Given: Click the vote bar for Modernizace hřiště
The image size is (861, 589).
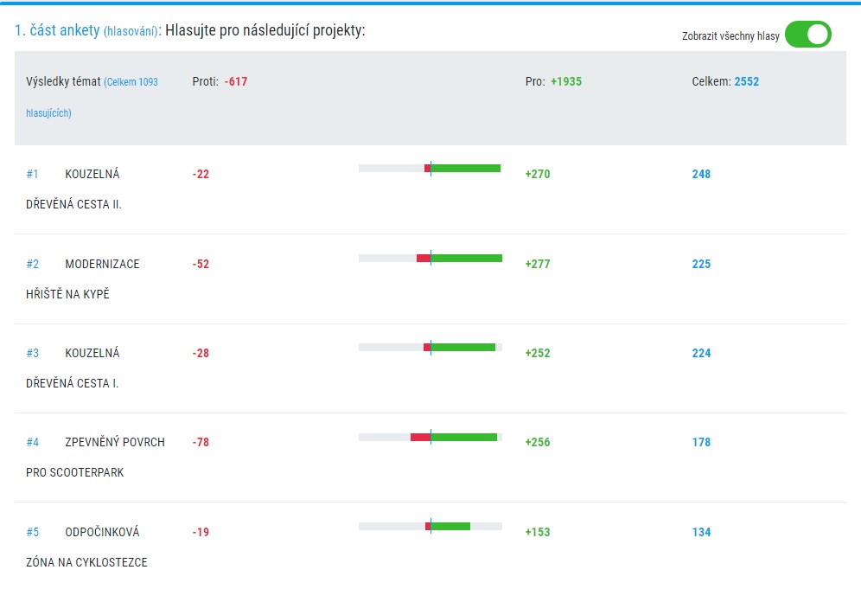Looking at the screenshot, I should point(430,259).
